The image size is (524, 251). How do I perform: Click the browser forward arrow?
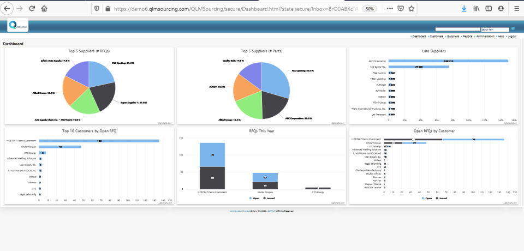(20, 9)
